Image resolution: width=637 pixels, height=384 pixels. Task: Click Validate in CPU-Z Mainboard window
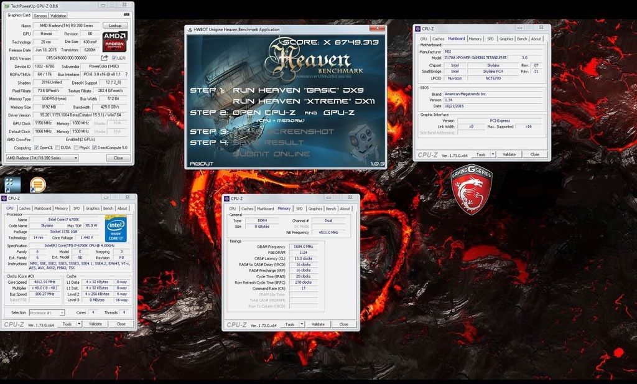tap(509, 154)
